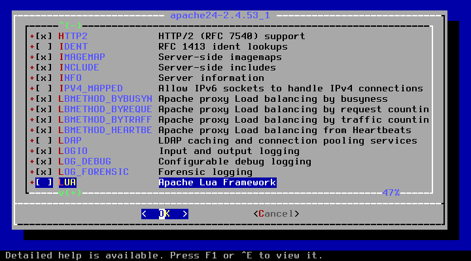This screenshot has height=261, width=471.
Task: Click 'Server-side includes' description
Action: (x=217, y=68)
